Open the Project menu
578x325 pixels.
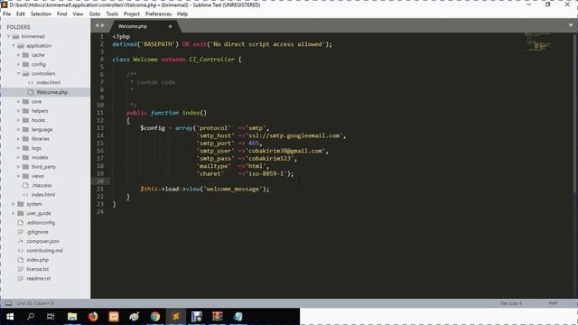point(132,14)
